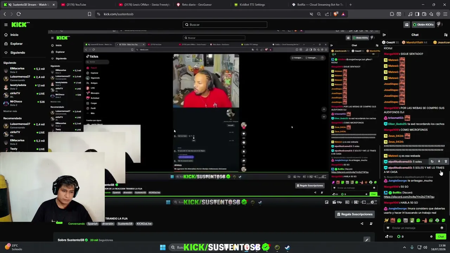
Task: Open Testy channel under Recomendado
Action: click(24, 149)
